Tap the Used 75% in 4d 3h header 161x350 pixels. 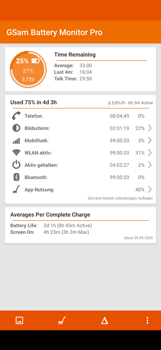click(33, 102)
